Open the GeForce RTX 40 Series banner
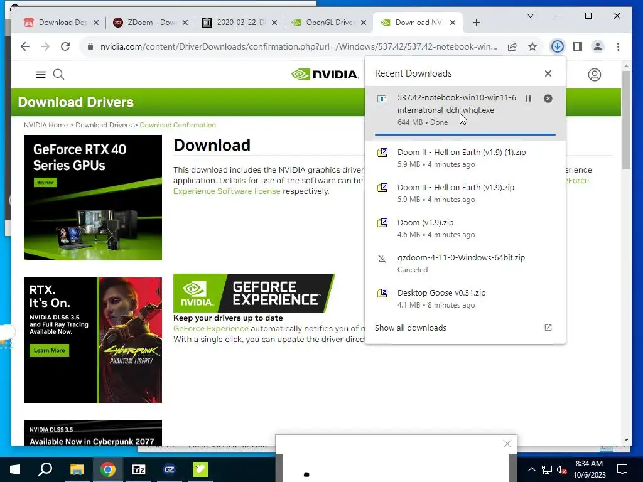Image resolution: width=643 pixels, height=482 pixels. [x=93, y=198]
